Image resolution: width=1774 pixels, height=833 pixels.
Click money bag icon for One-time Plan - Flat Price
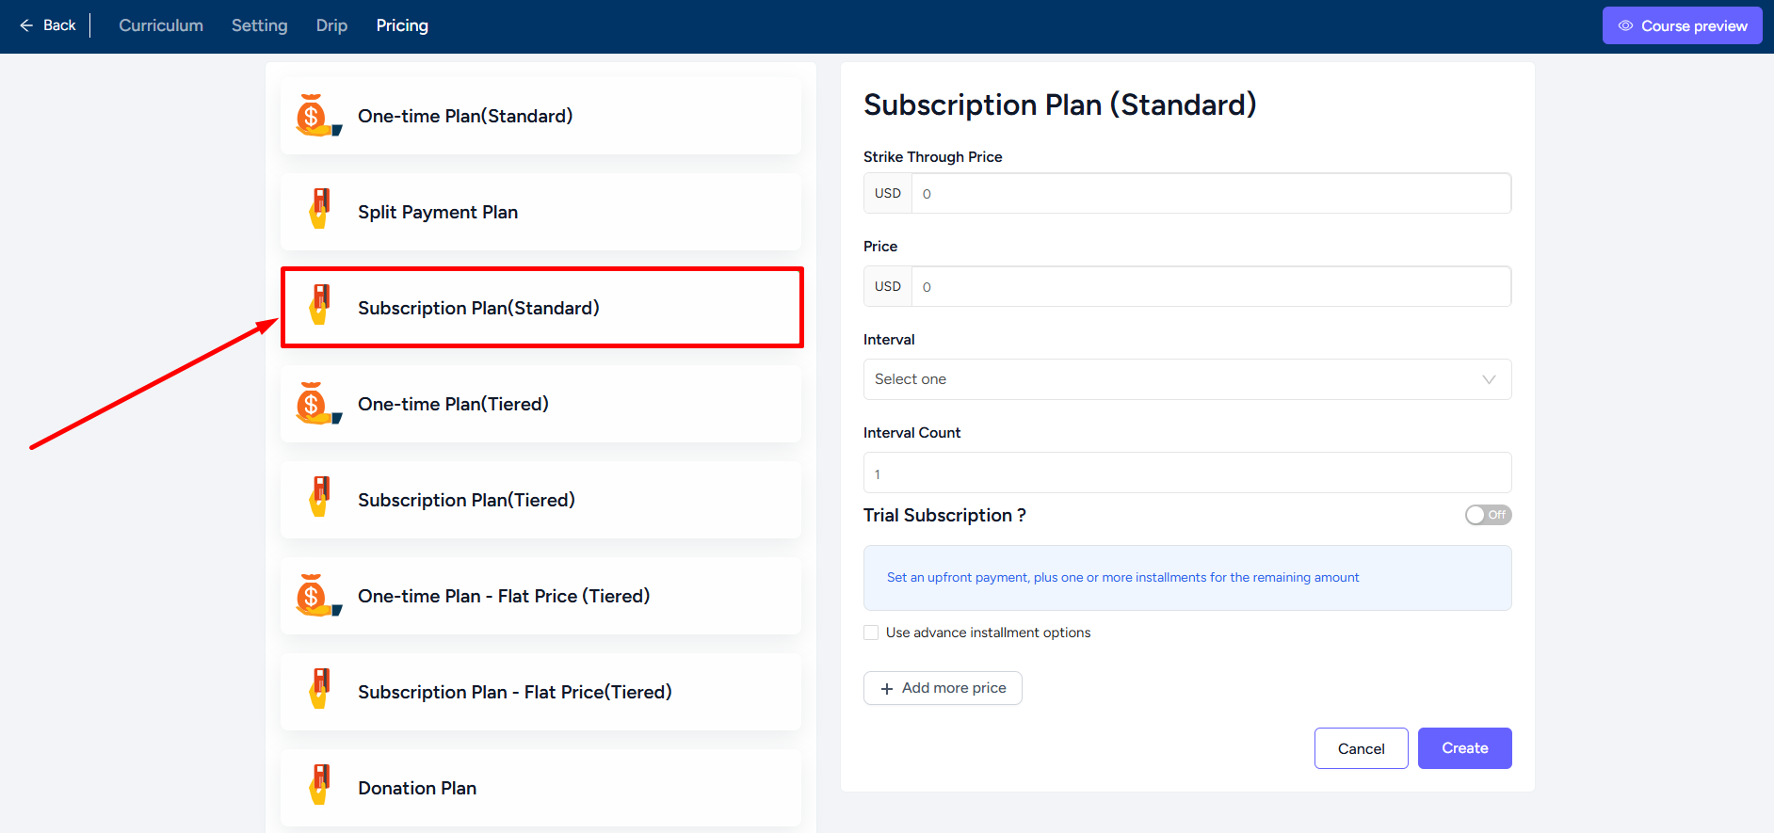tap(318, 595)
